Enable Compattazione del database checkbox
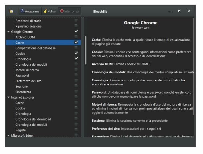This screenshot has width=203, height=154. click(76, 48)
